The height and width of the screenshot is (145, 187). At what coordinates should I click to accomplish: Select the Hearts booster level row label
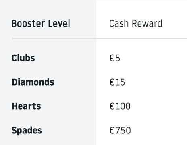coord(26,106)
